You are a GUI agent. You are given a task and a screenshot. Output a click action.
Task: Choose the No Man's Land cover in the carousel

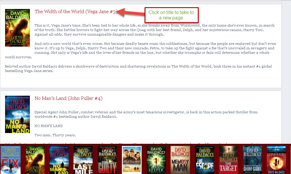tap(59, 160)
